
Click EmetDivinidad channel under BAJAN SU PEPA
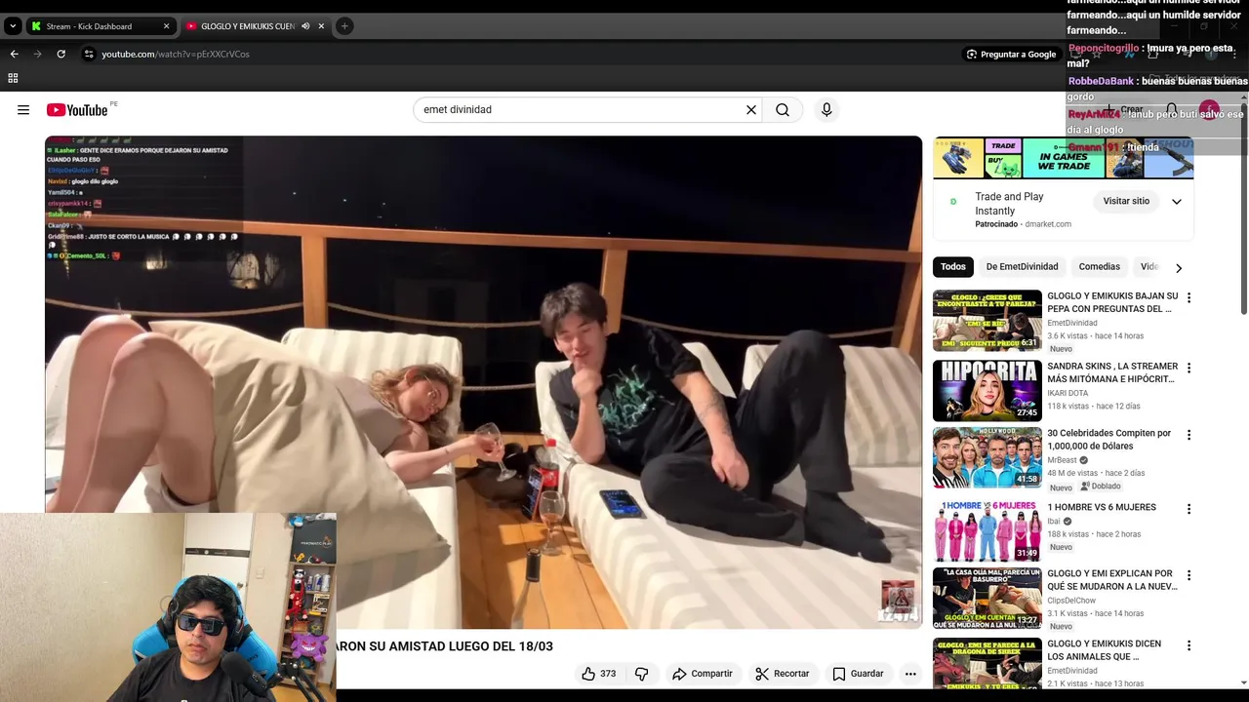(1072, 324)
